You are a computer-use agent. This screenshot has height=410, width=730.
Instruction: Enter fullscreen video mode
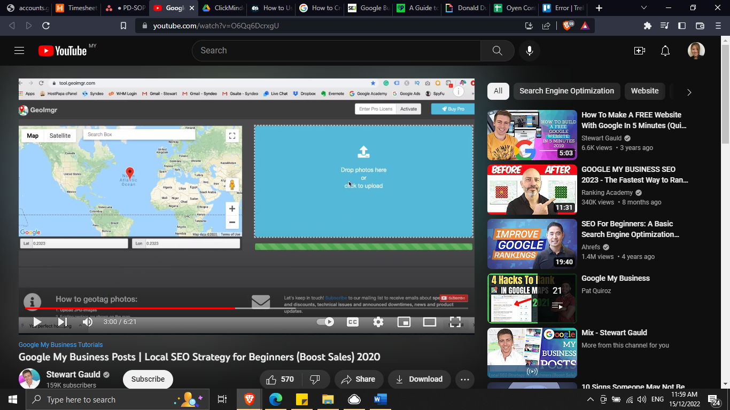tap(455, 322)
